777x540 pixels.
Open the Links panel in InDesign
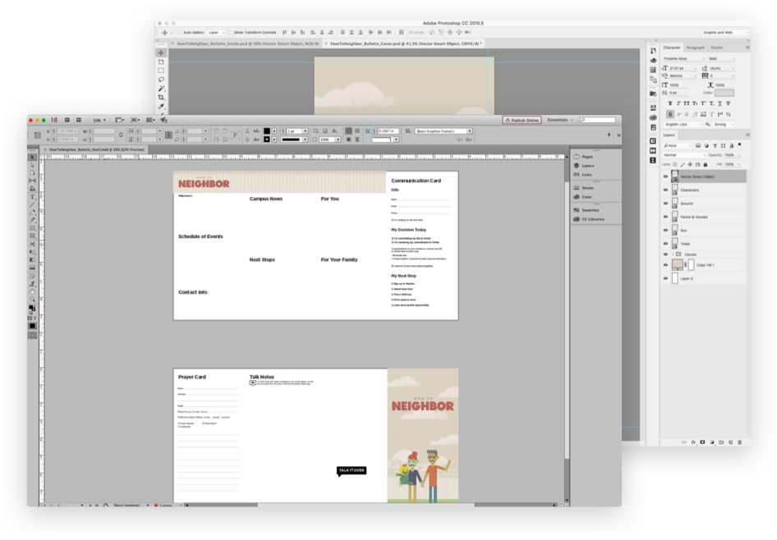(587, 174)
